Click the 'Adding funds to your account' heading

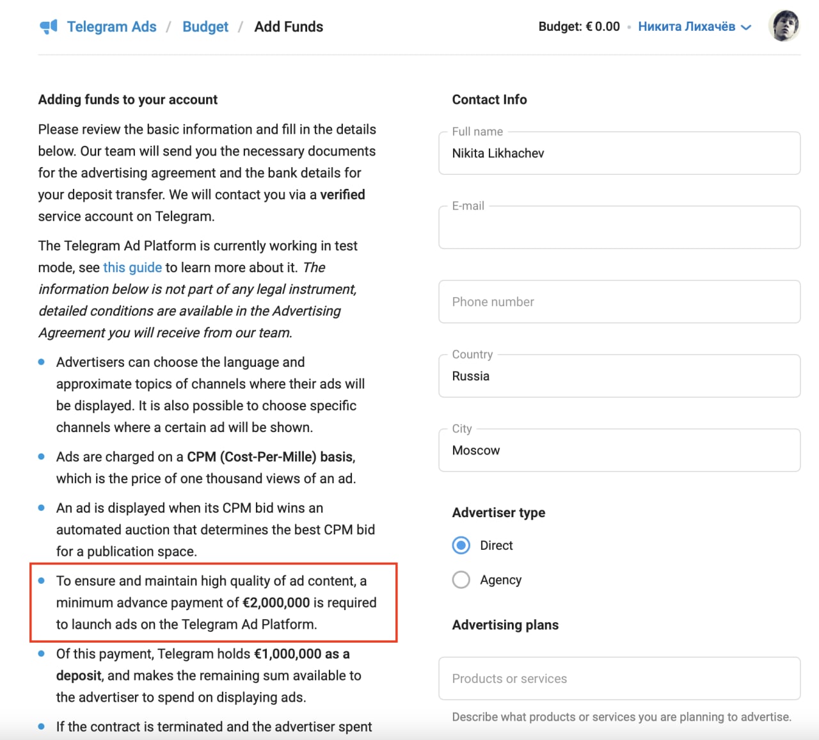pyautogui.click(x=128, y=99)
